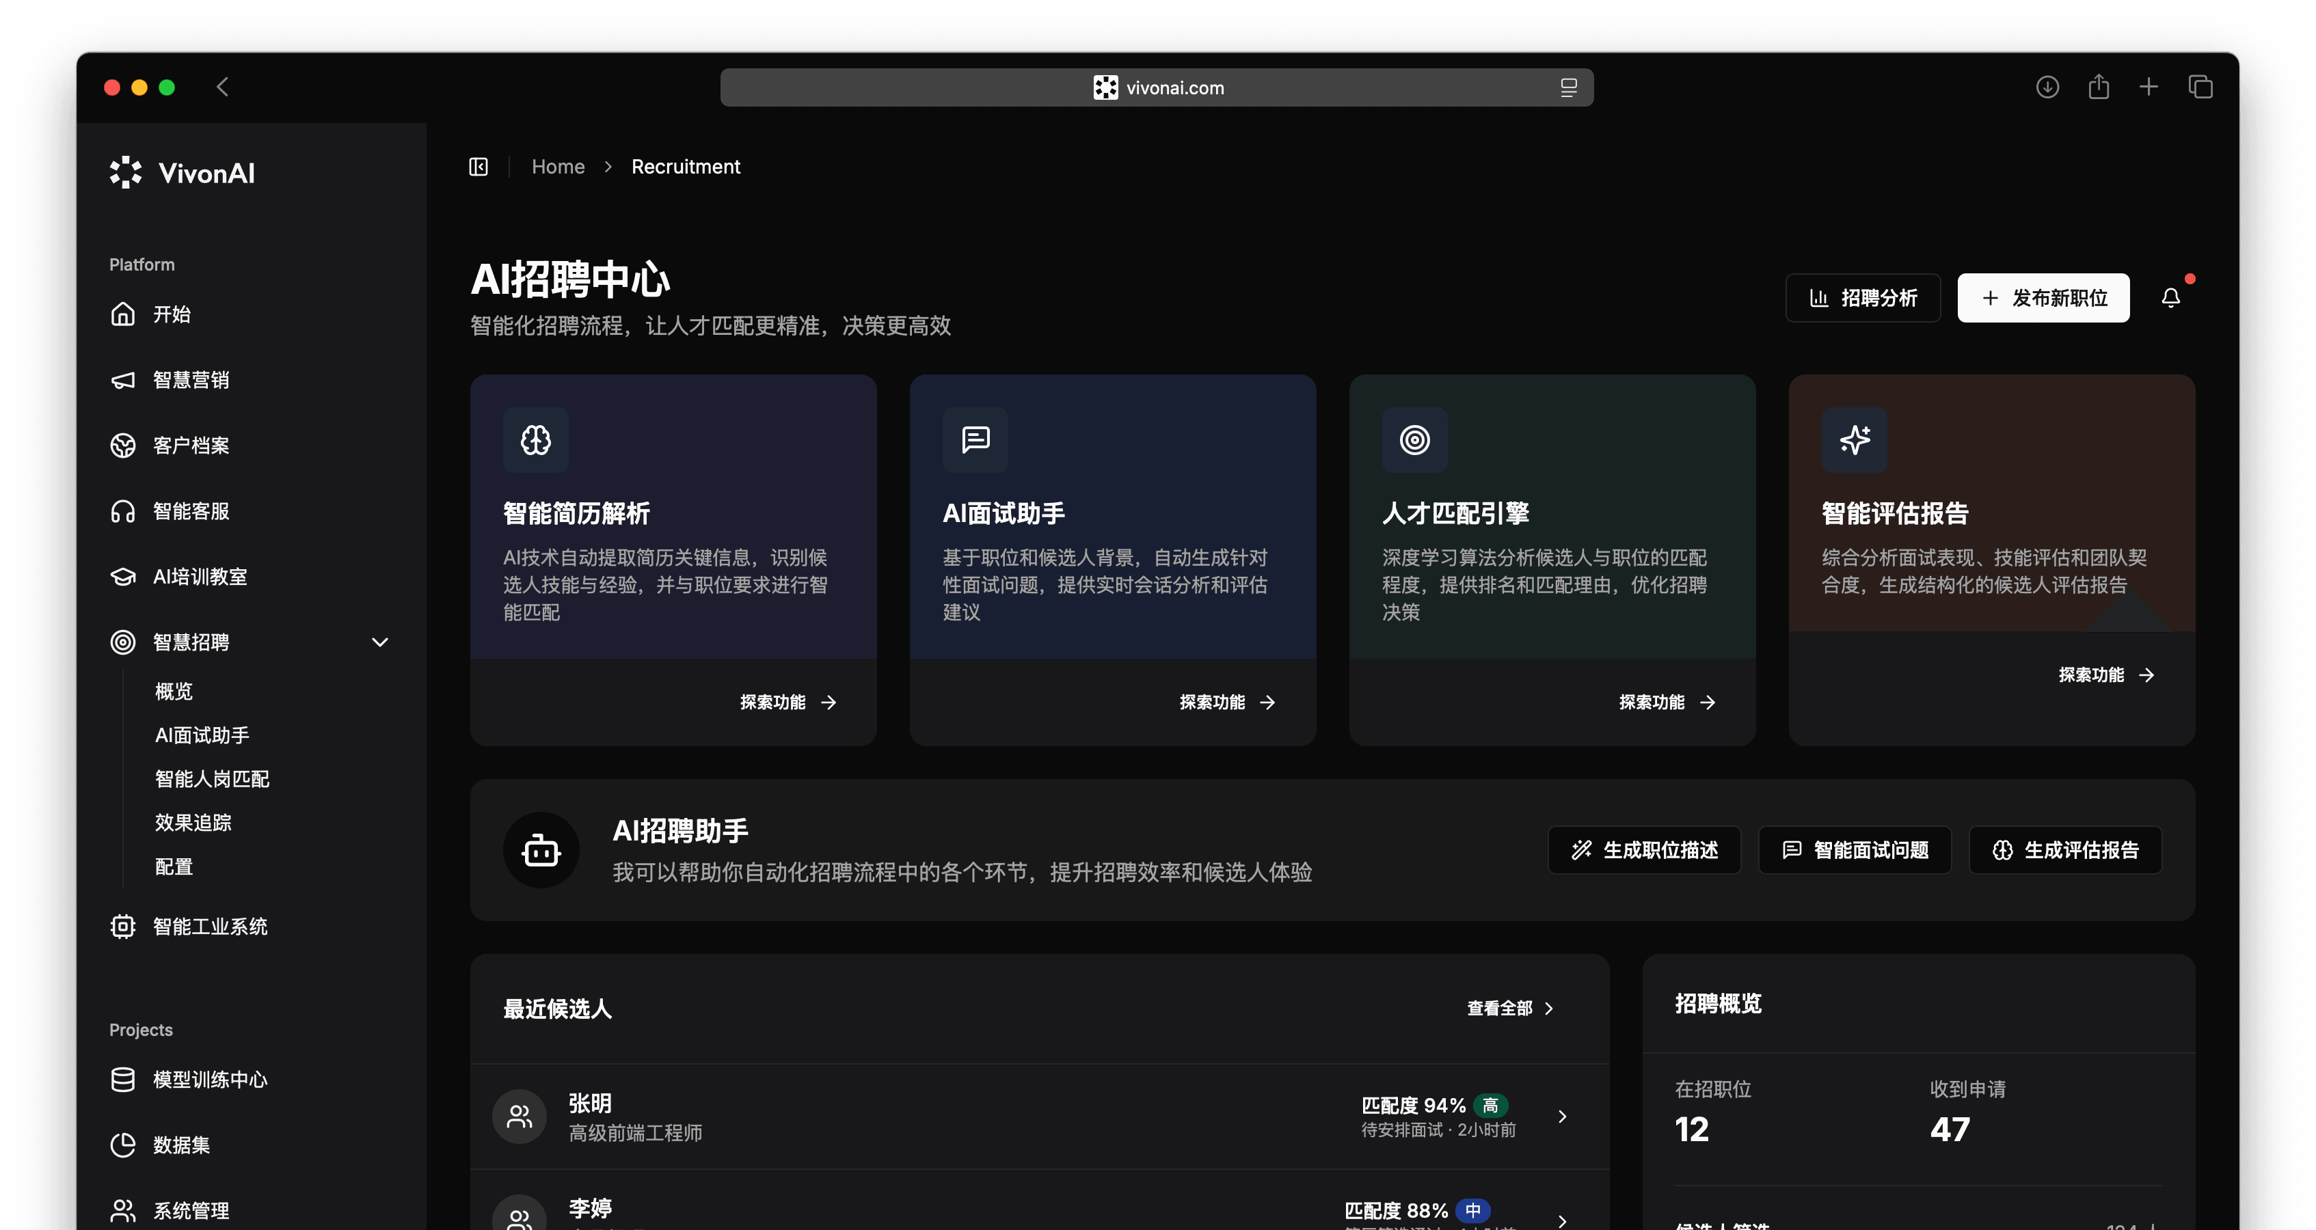Collapse the 智慧招聘 section chevron
Screen dimensions: 2316x1230
pos(379,642)
